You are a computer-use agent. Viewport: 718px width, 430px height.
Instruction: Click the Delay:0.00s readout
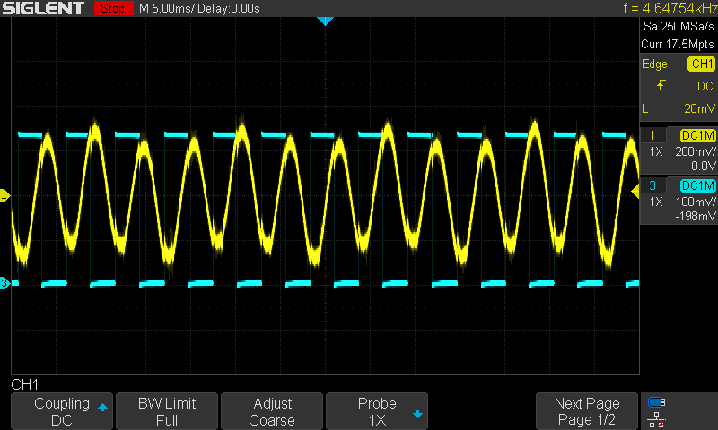pos(229,9)
